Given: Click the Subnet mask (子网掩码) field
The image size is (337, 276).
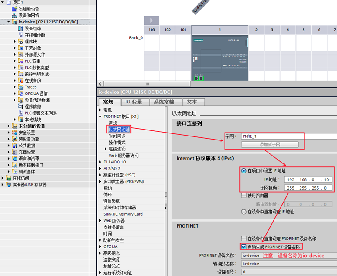Looking at the screenshot, I should (x=308, y=188).
